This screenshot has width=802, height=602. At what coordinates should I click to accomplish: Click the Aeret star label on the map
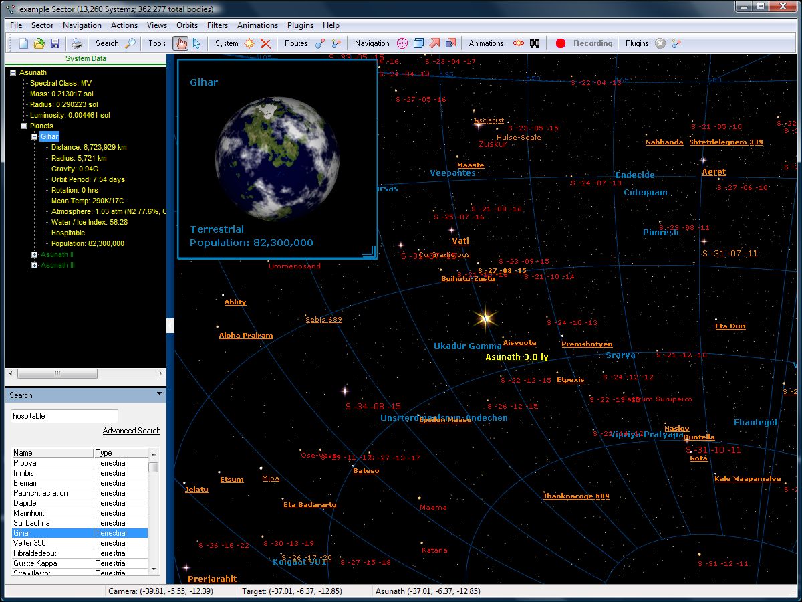pyautogui.click(x=714, y=172)
